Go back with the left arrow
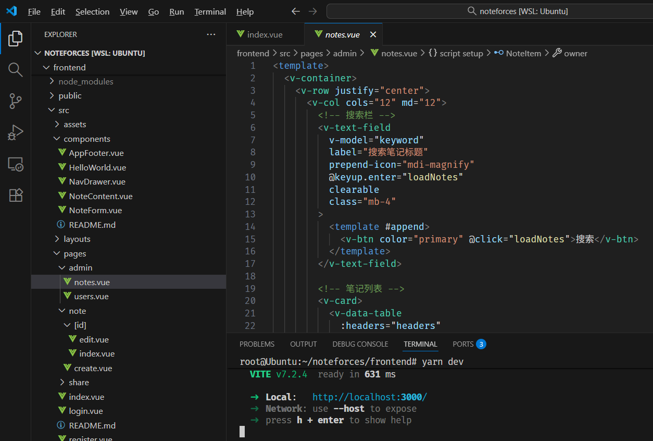This screenshot has width=653, height=441. [296, 11]
